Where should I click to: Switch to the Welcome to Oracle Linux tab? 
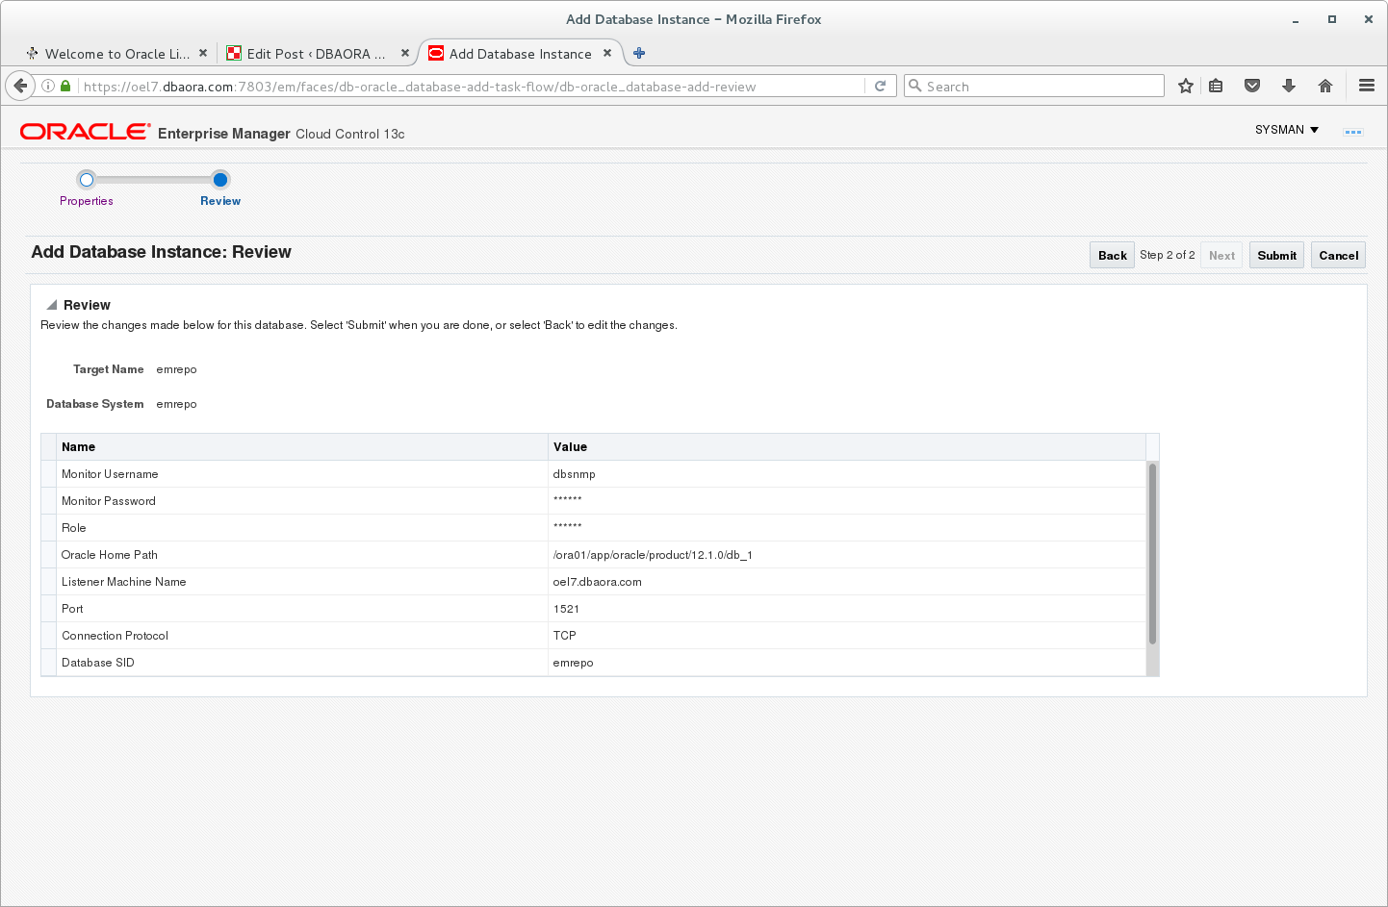click(116, 54)
